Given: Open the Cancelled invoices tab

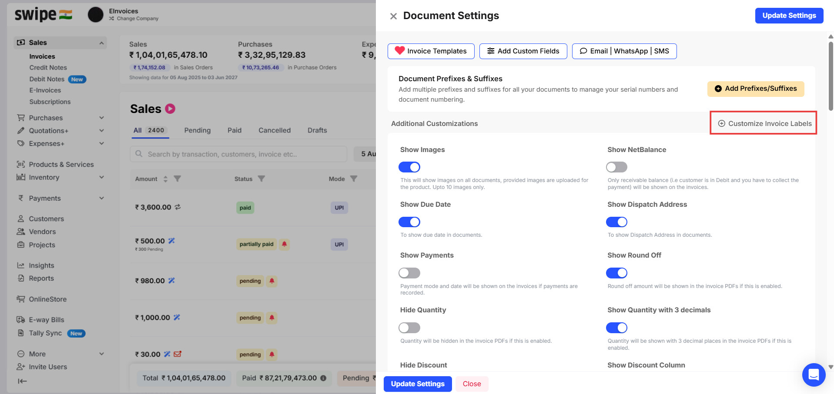Looking at the screenshot, I should [x=274, y=130].
